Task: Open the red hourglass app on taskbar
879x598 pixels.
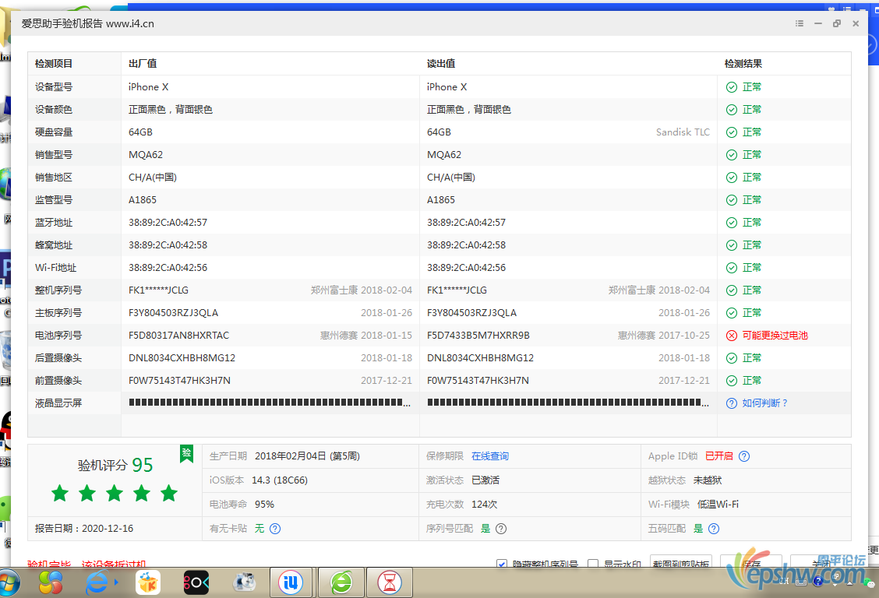Action: tap(390, 583)
